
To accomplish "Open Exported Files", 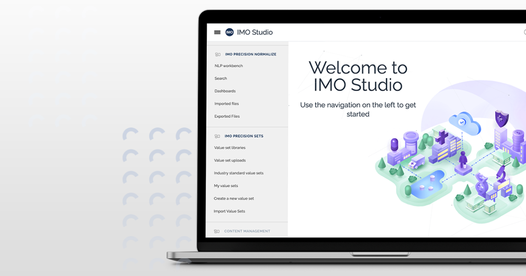I will click(x=227, y=116).
